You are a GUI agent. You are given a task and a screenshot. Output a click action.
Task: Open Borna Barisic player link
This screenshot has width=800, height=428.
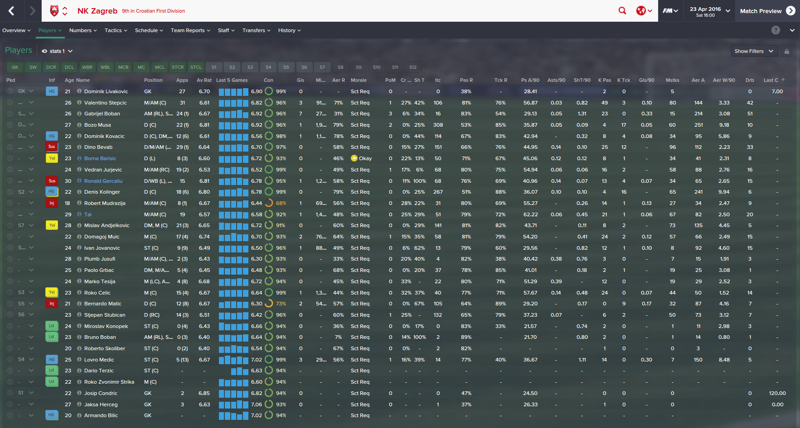pyautogui.click(x=100, y=158)
